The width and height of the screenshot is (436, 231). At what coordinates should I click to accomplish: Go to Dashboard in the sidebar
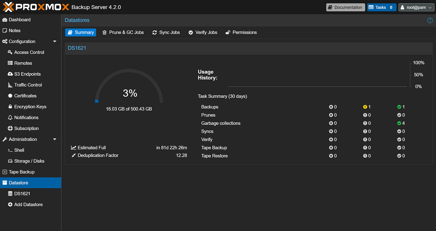(31, 20)
